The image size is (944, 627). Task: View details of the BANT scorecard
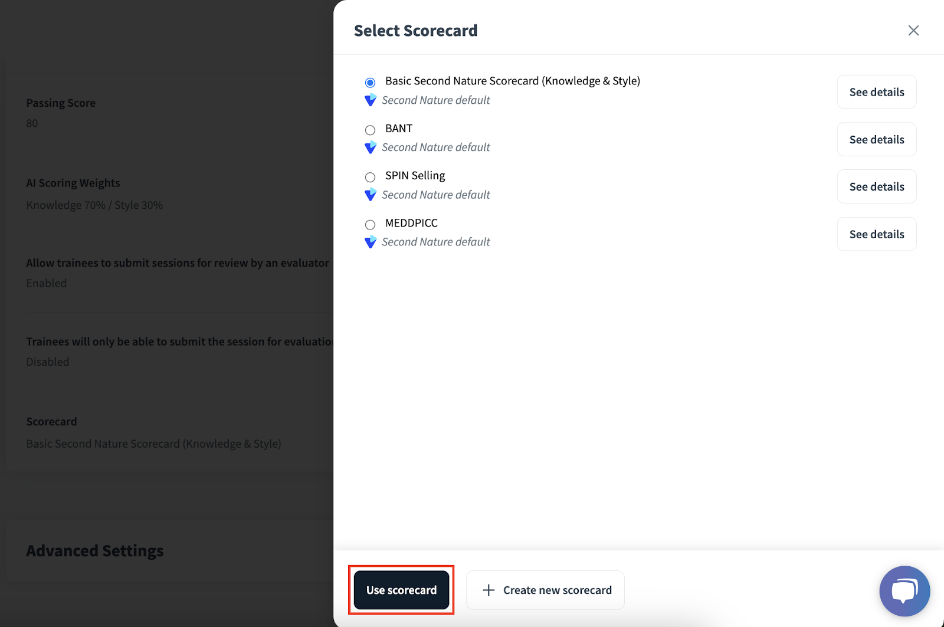(x=876, y=139)
